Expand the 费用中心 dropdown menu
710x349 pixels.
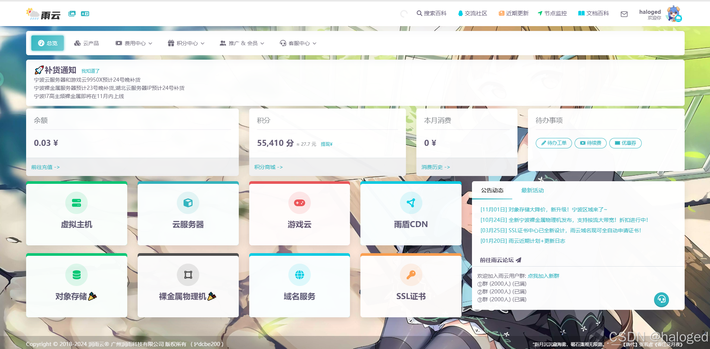point(134,43)
